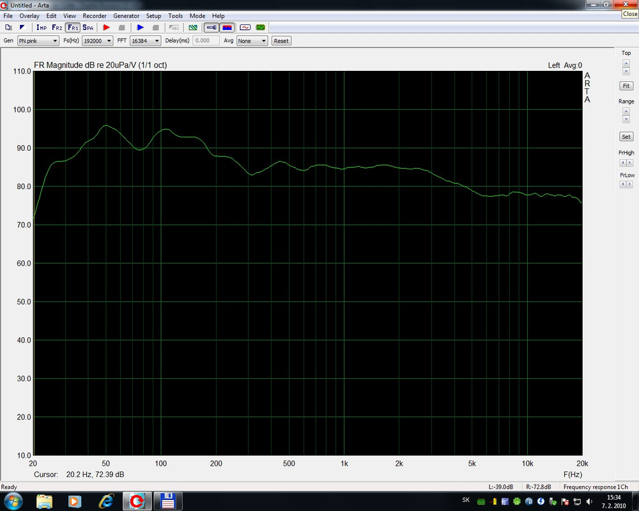
Task: Click the grayed ABC toolbar icon
Action: pos(174,27)
